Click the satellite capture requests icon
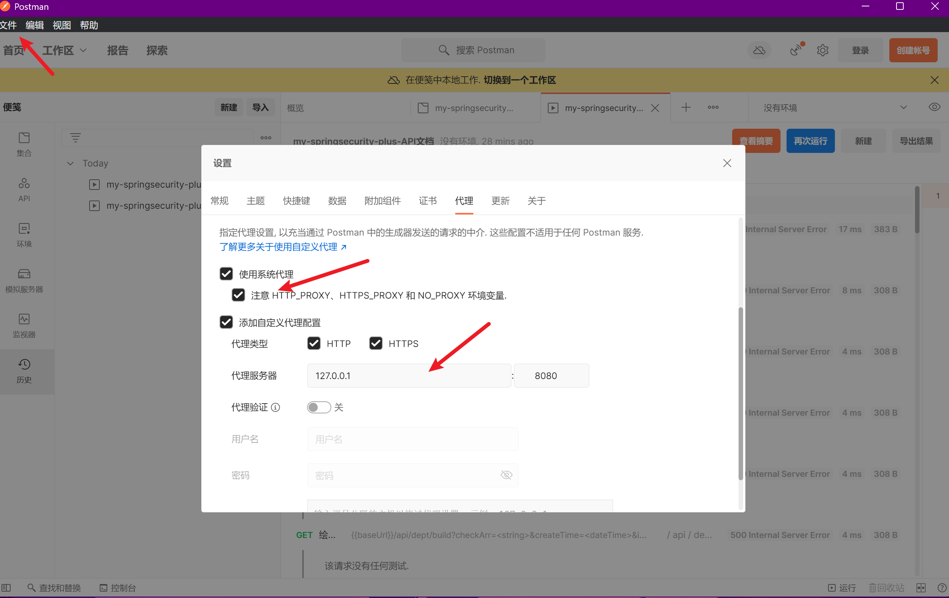This screenshot has width=949, height=598. click(x=796, y=51)
